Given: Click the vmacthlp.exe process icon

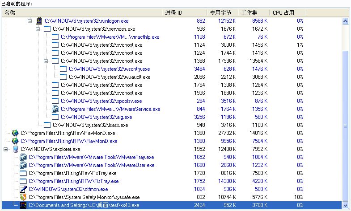Looking at the screenshot, I should (x=55, y=37).
